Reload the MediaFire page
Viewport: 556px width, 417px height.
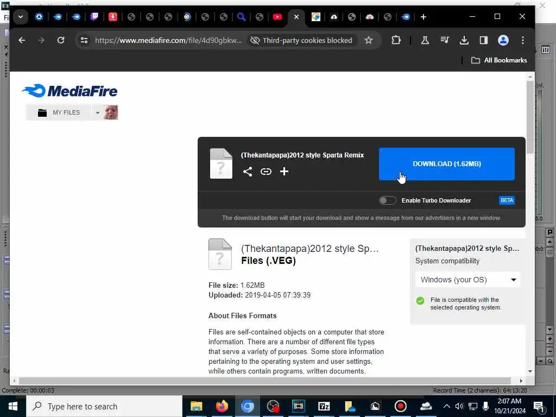pyautogui.click(x=61, y=40)
